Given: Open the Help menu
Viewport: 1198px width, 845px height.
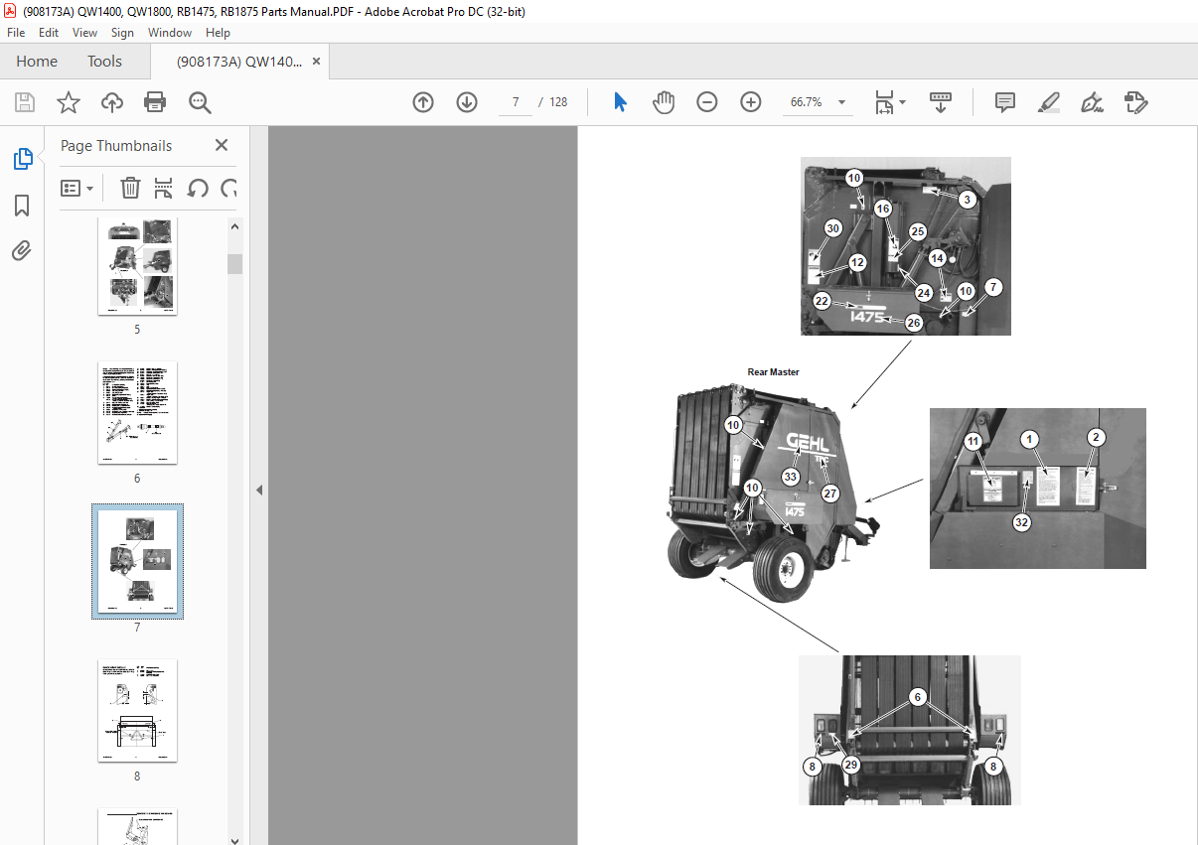Looking at the screenshot, I should pos(218,33).
